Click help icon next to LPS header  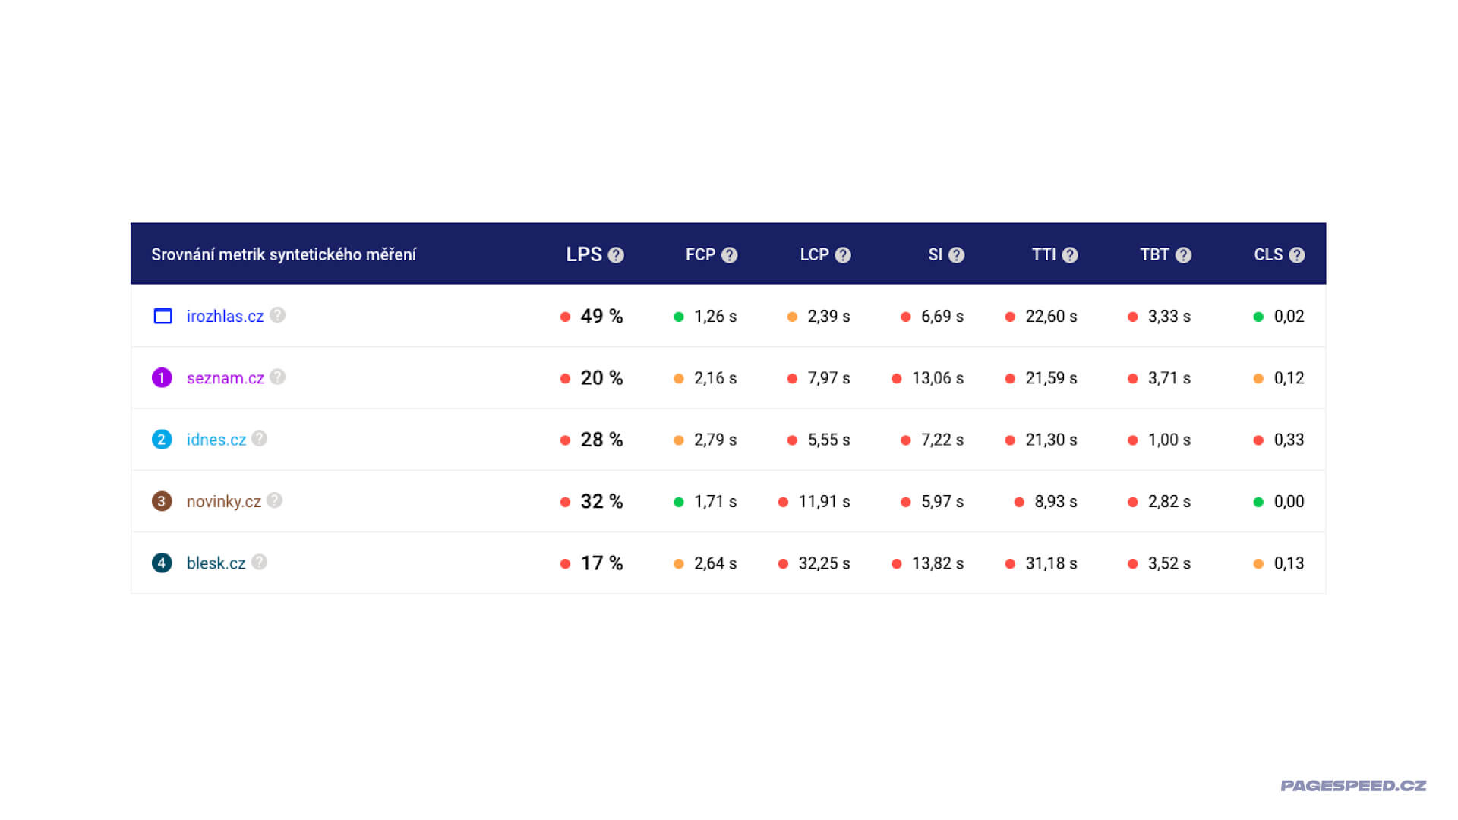616,255
